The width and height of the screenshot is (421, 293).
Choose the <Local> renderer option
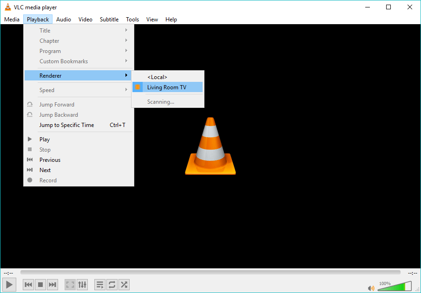coord(157,77)
